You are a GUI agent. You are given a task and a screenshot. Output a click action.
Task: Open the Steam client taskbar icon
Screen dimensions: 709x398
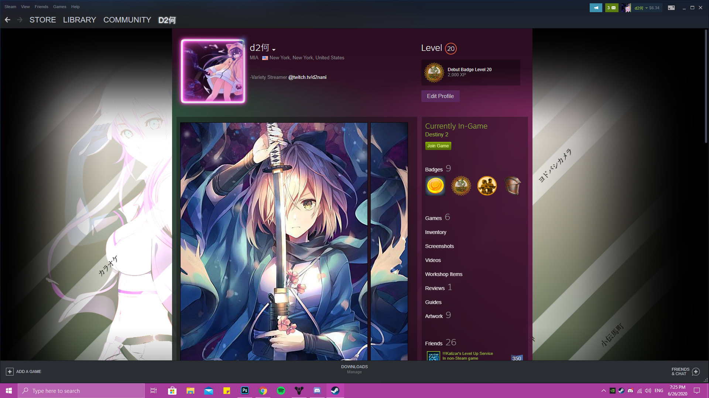pos(335,390)
